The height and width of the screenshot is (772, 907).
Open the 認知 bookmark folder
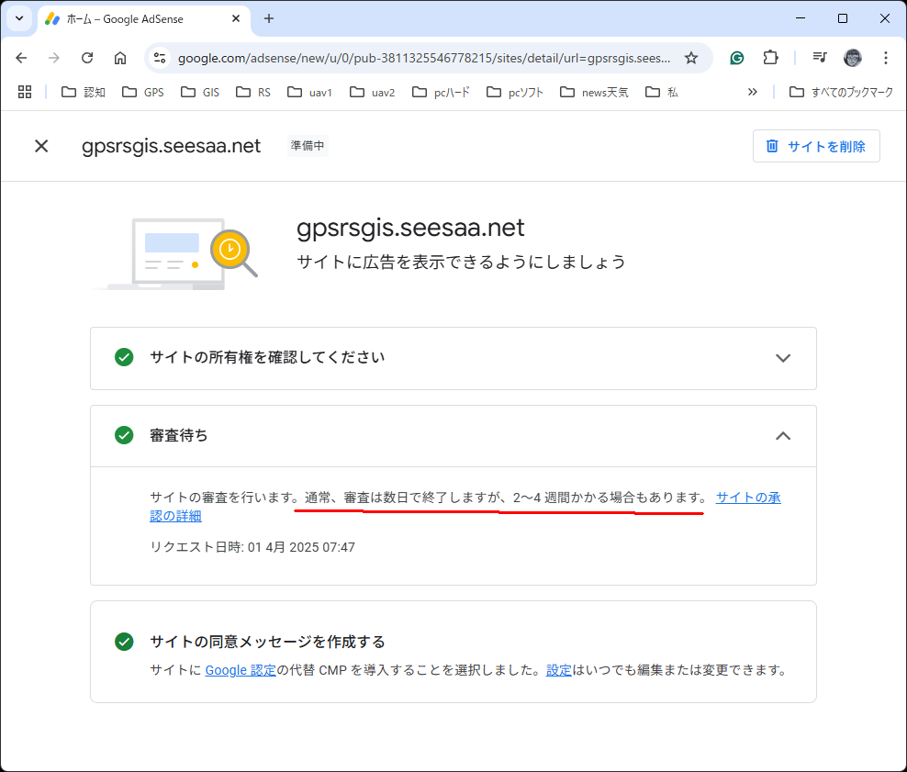[x=84, y=92]
